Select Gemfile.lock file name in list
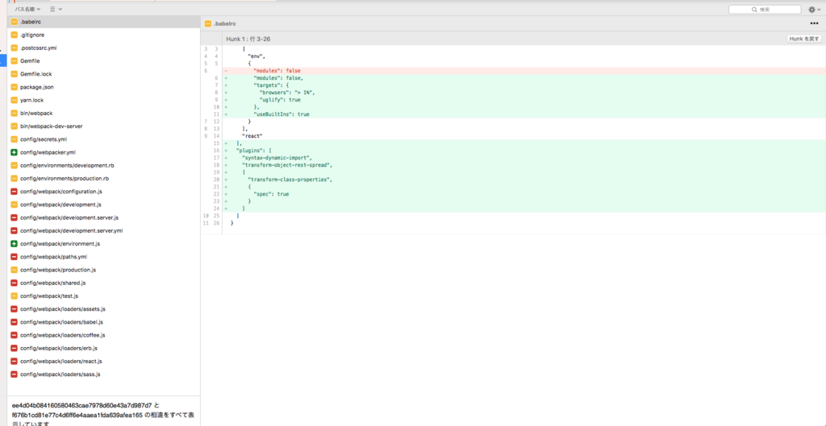 (35, 74)
